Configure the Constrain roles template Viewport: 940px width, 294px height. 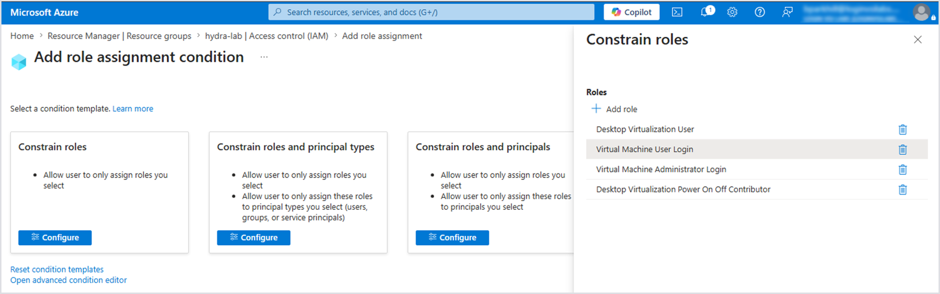point(55,237)
